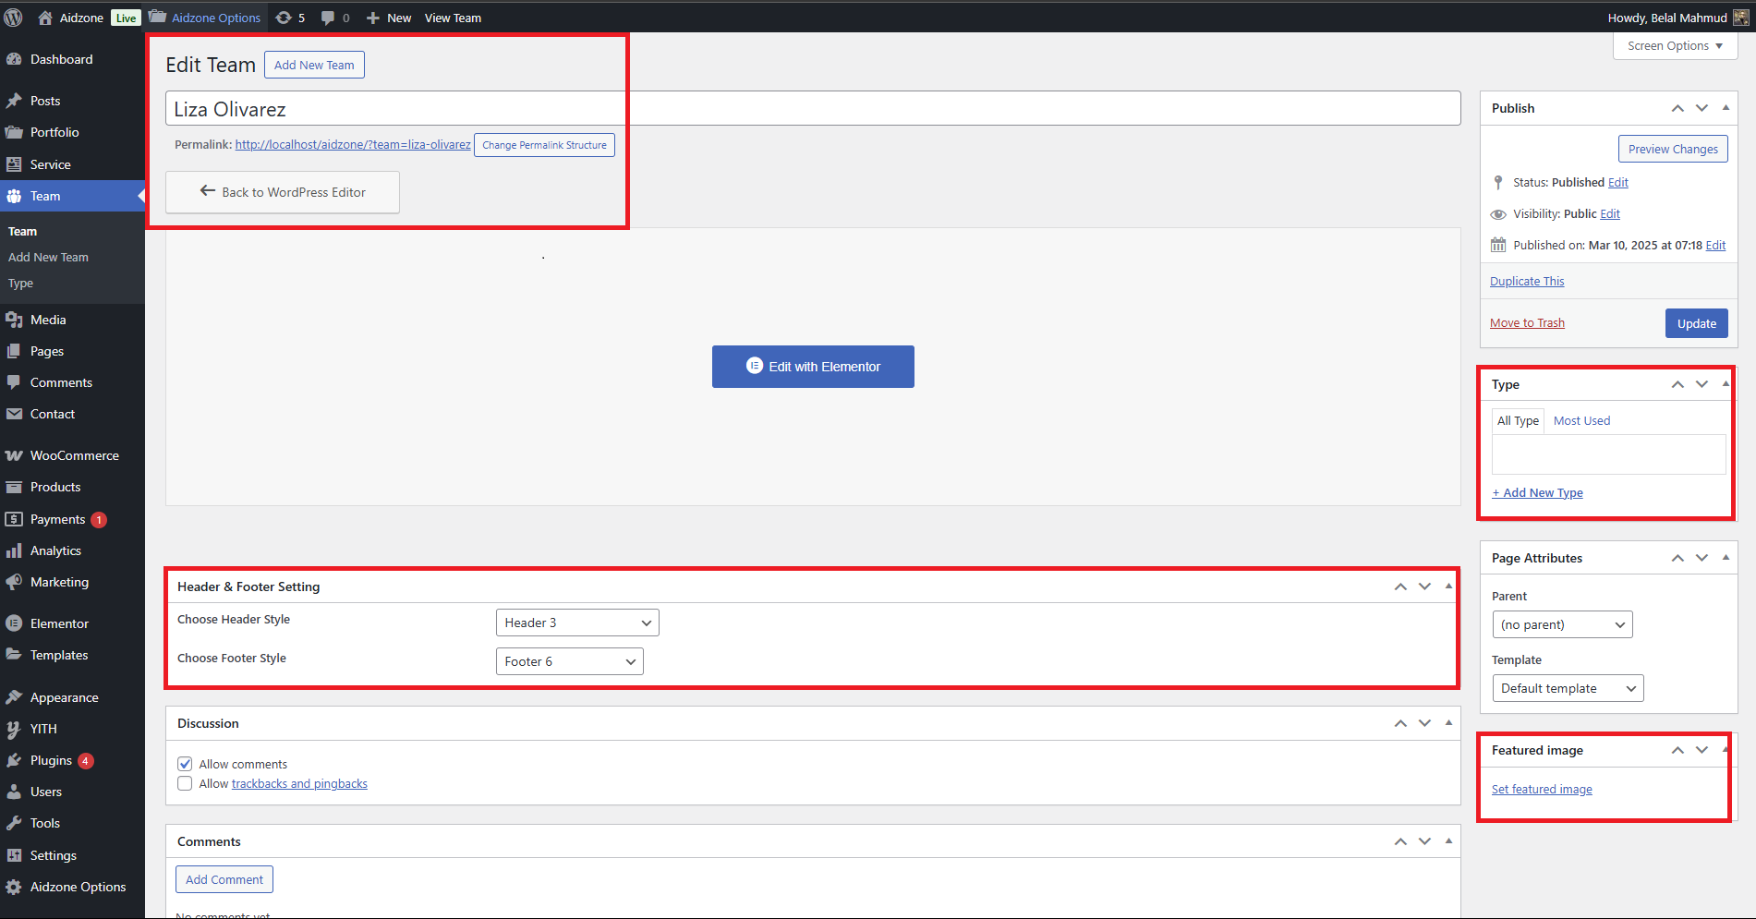The image size is (1756, 919).
Task: Open Elementor in the sidebar menu
Action: coord(59,623)
